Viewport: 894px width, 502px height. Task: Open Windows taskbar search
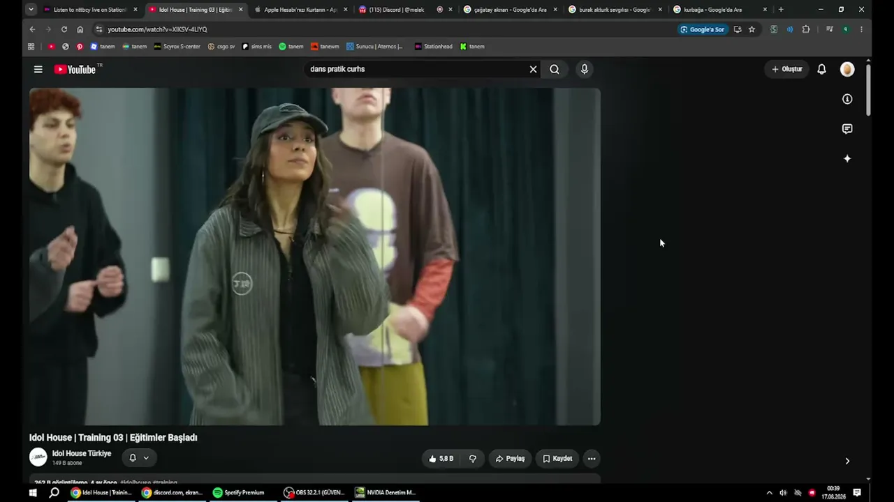[54, 492]
